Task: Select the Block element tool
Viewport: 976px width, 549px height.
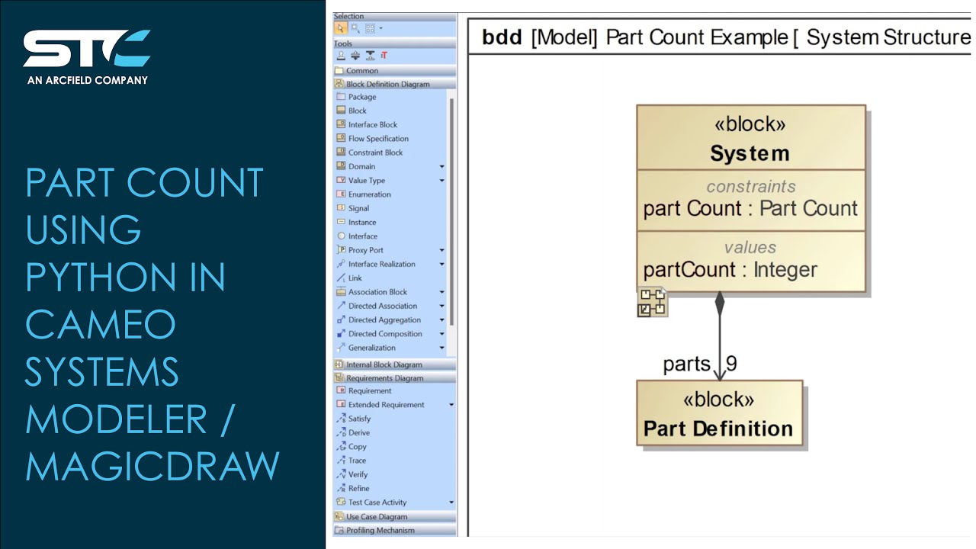Action: click(352, 111)
